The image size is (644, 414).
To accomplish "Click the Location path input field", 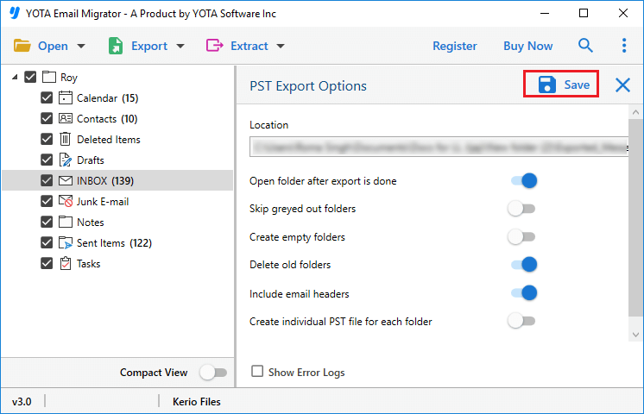I will point(439,147).
